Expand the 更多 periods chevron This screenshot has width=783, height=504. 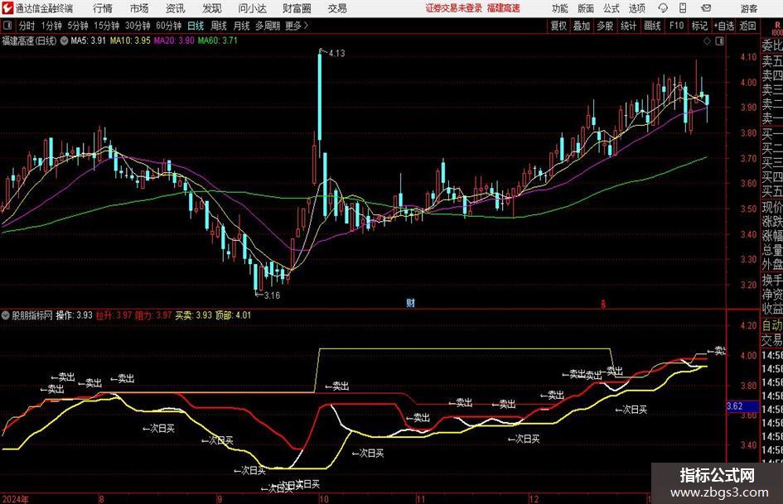point(297,26)
